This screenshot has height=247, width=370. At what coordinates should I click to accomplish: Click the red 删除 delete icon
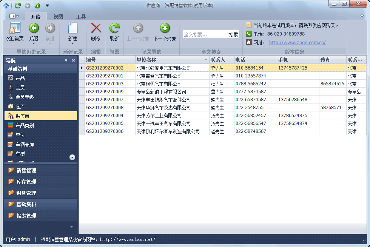click(x=96, y=29)
